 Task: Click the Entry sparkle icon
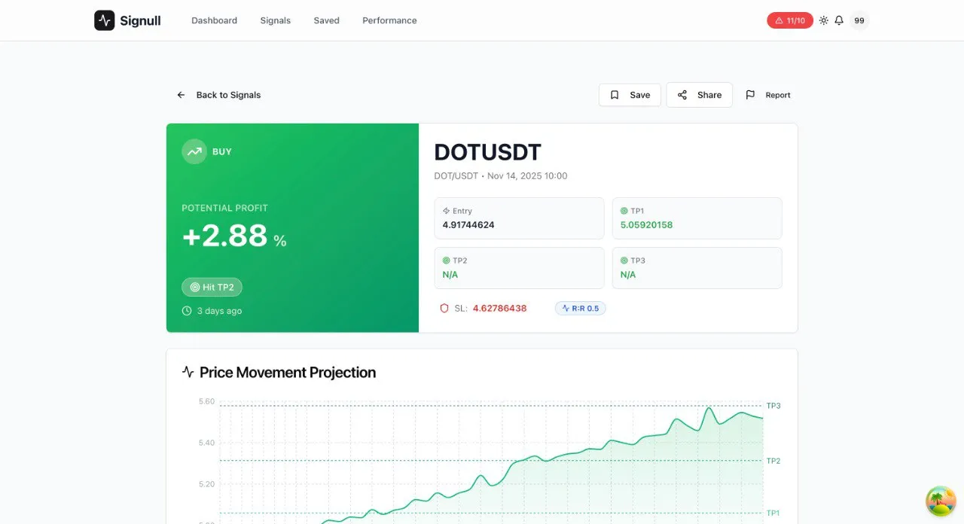447,211
